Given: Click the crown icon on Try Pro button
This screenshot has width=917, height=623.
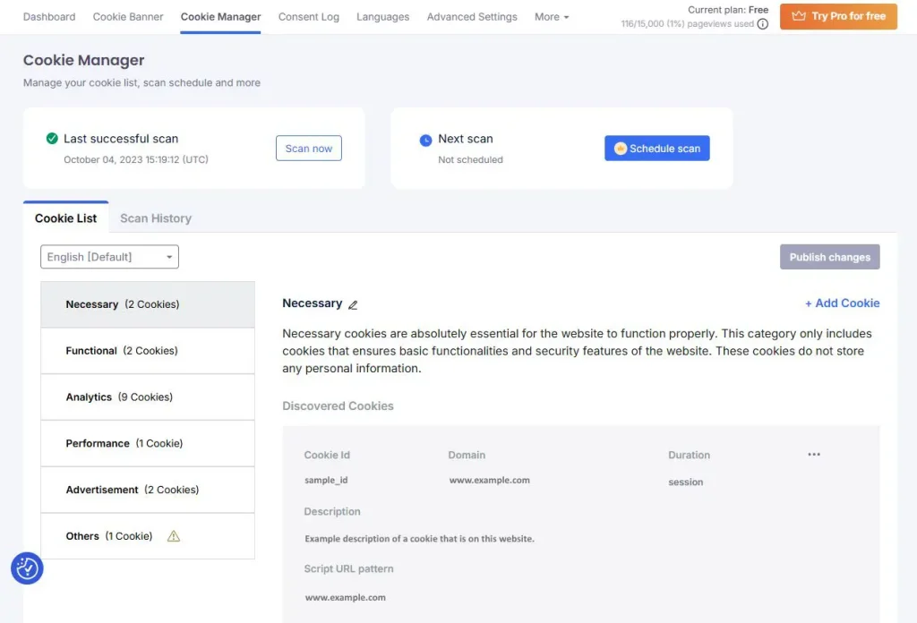Looking at the screenshot, I should [x=801, y=16].
